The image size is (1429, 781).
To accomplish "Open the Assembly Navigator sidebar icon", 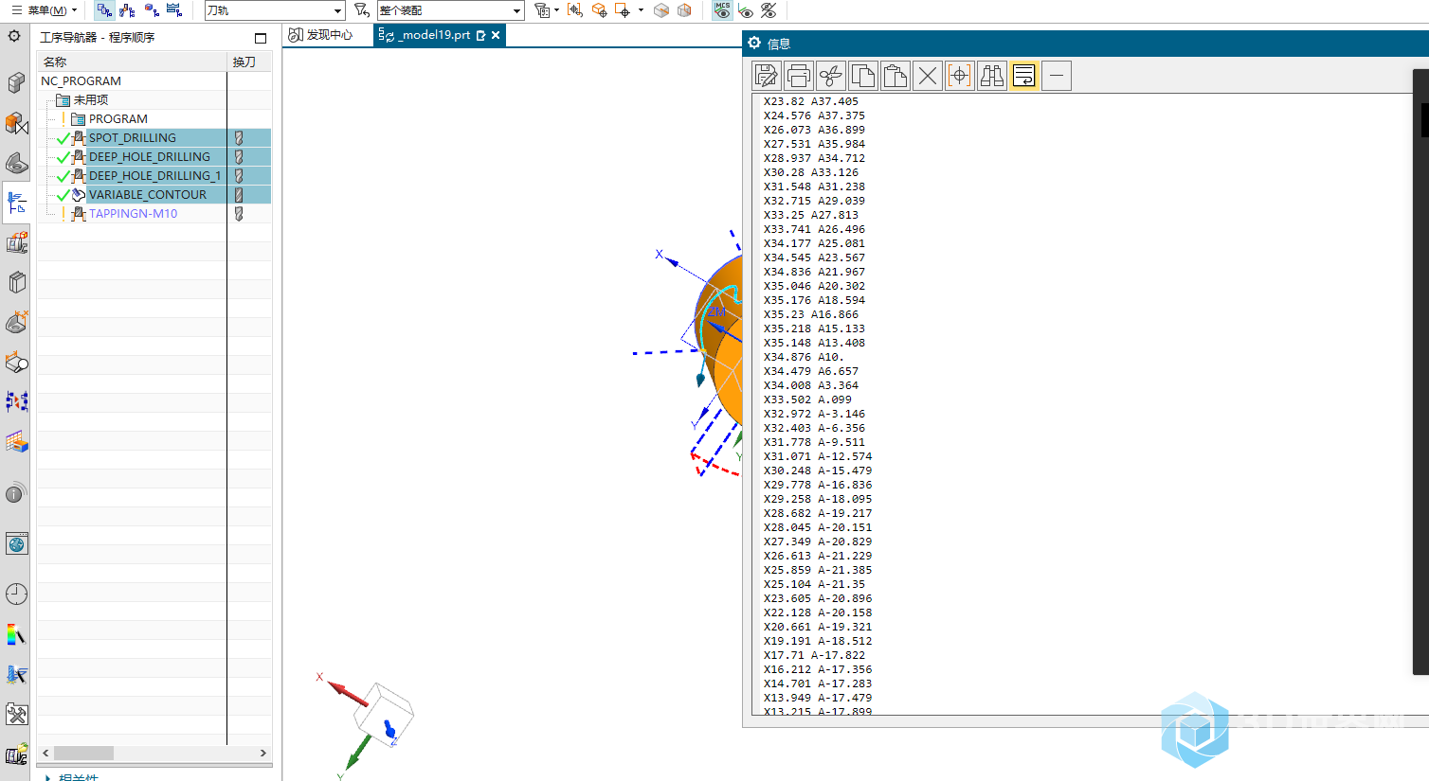I will 16,82.
